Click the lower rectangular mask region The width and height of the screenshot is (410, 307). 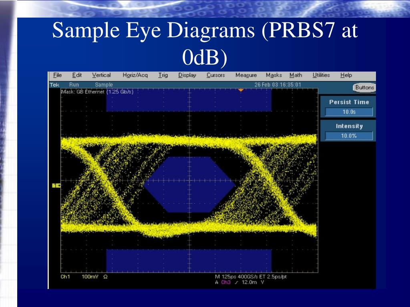point(189,261)
